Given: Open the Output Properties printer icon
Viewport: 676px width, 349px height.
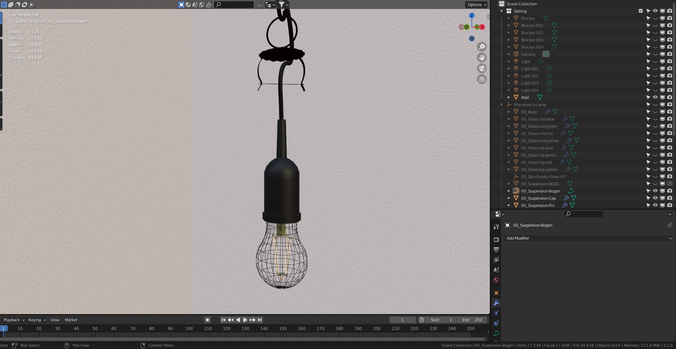Looking at the screenshot, I should 497,249.
